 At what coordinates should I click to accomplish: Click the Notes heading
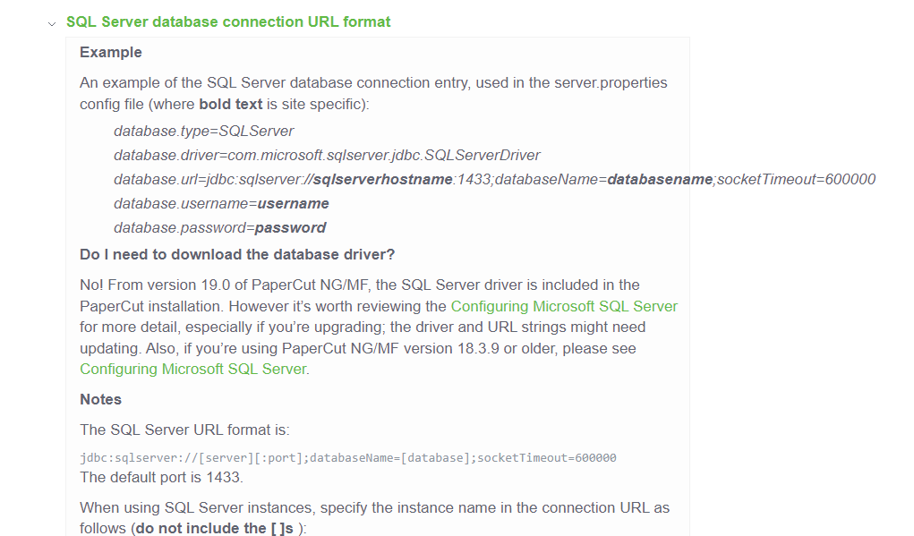[x=101, y=400]
